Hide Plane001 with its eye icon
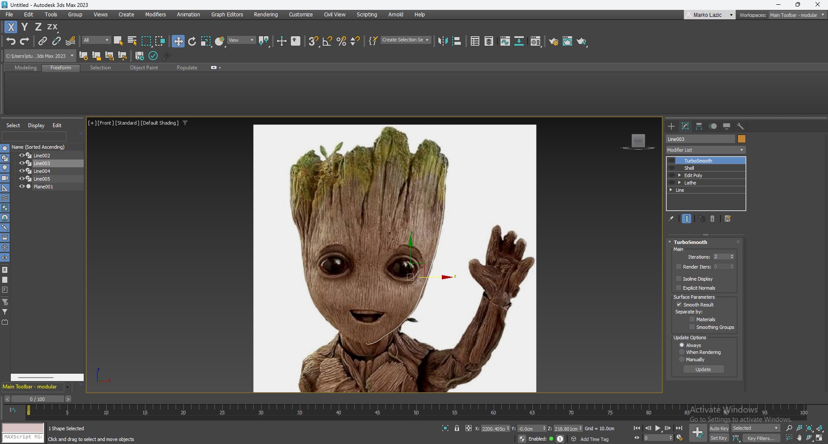828x444 pixels. (x=22, y=187)
